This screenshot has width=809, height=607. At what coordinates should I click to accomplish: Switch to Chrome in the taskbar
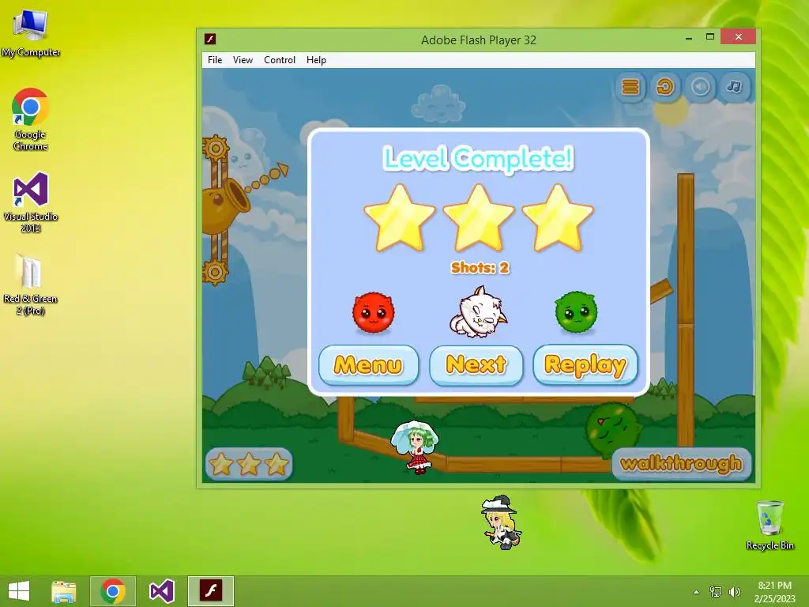pos(113,591)
